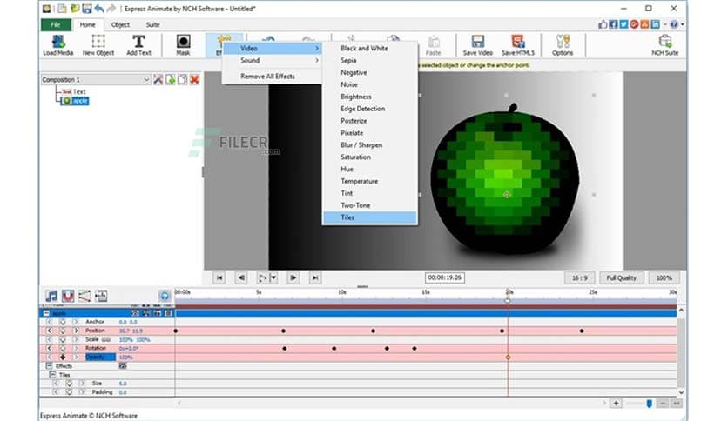Open the help icon dropdown arrow
Screen dimensions: 728x421
pos(682,24)
